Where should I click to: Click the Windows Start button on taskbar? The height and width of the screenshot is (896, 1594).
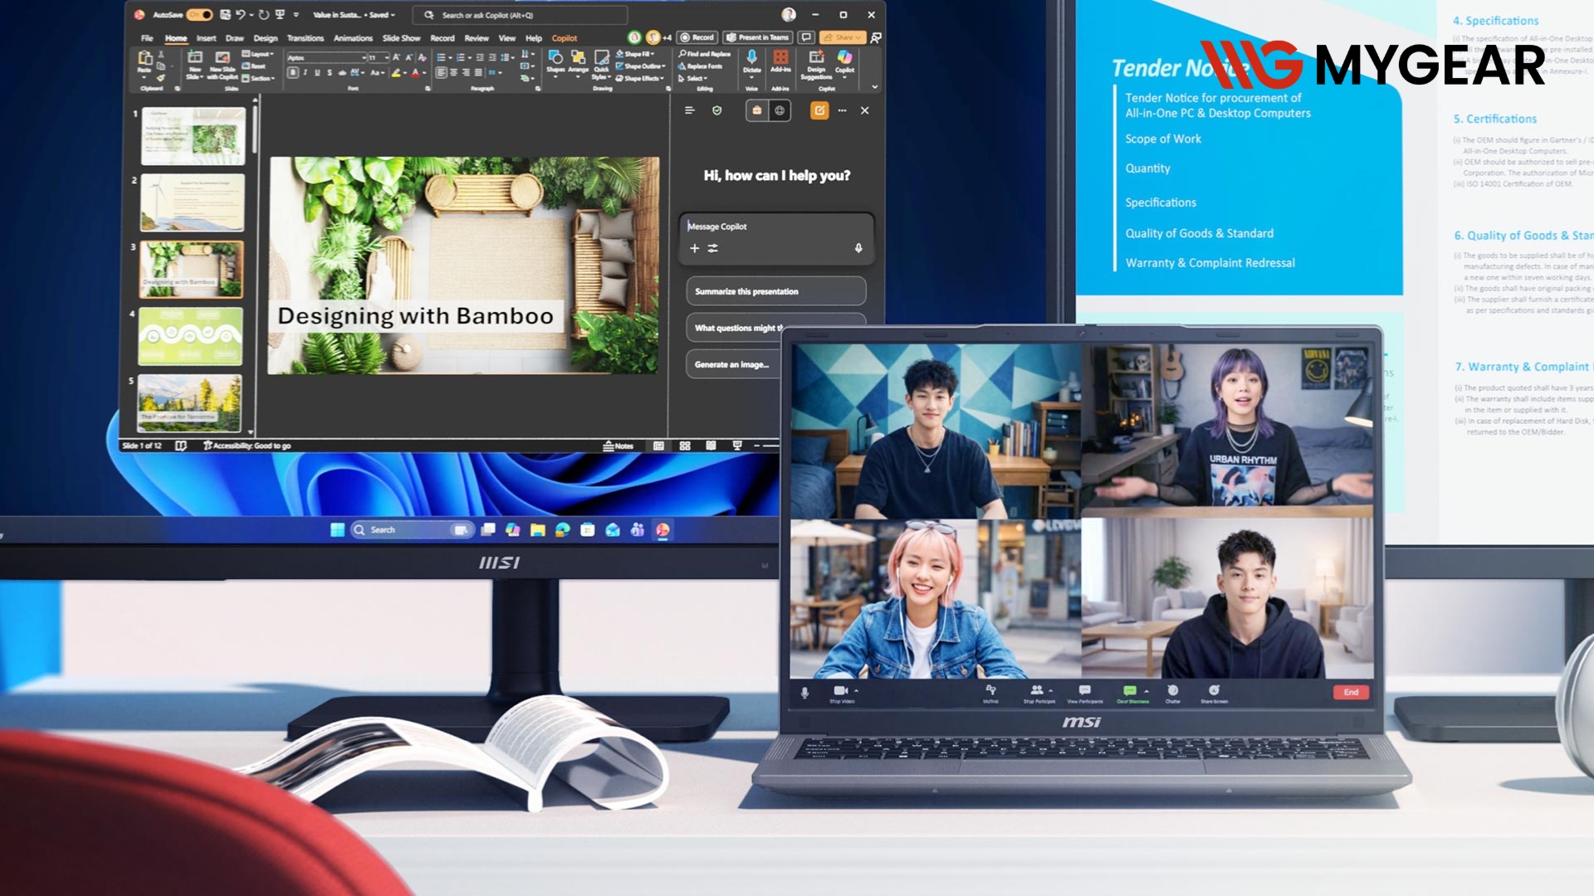click(x=337, y=530)
